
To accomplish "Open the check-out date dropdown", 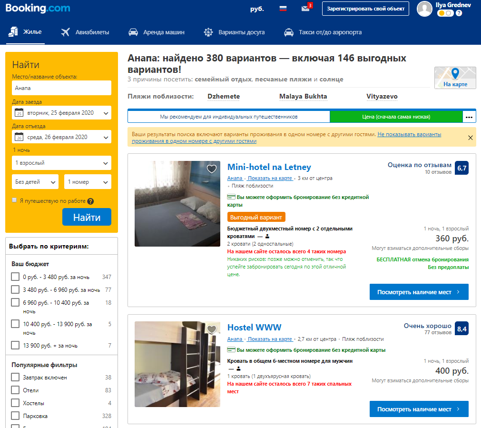I will click(62, 137).
